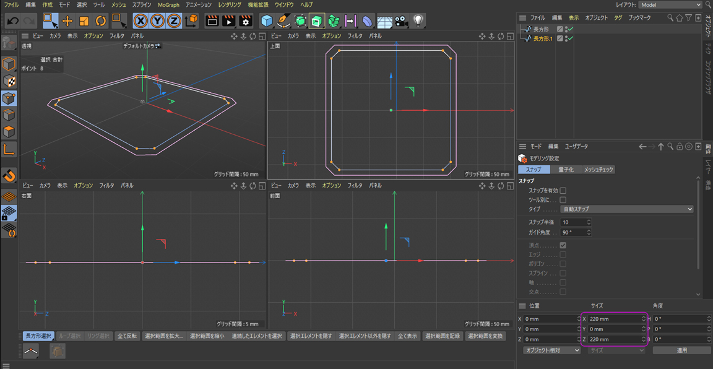This screenshot has width=713, height=369.
Task: Open the オブジェクト:相対 dropdown
Action: pos(551,350)
